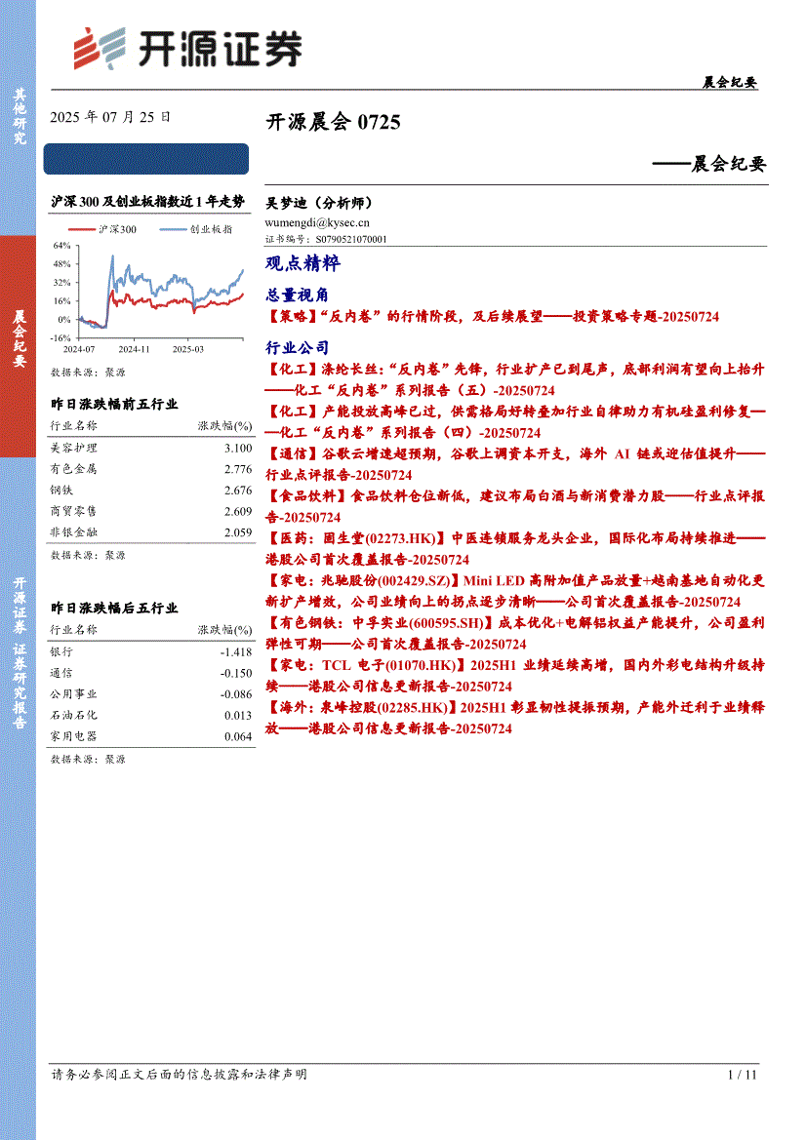
Task: Open the 【策略】"反内卷" 的行情阶段 report link
Action: tap(493, 316)
